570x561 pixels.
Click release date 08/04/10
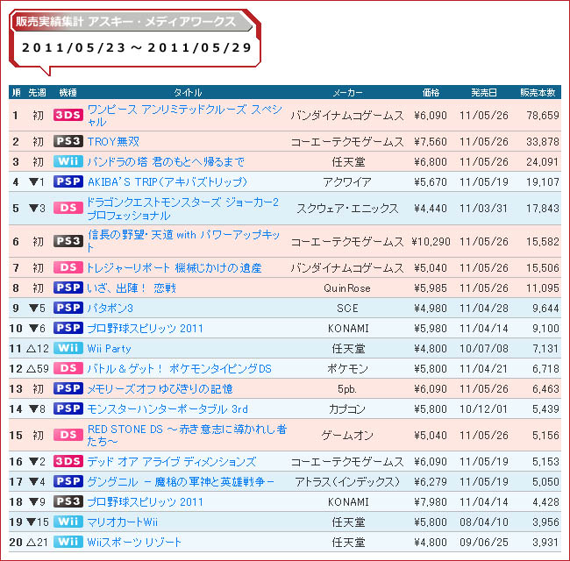point(484,522)
